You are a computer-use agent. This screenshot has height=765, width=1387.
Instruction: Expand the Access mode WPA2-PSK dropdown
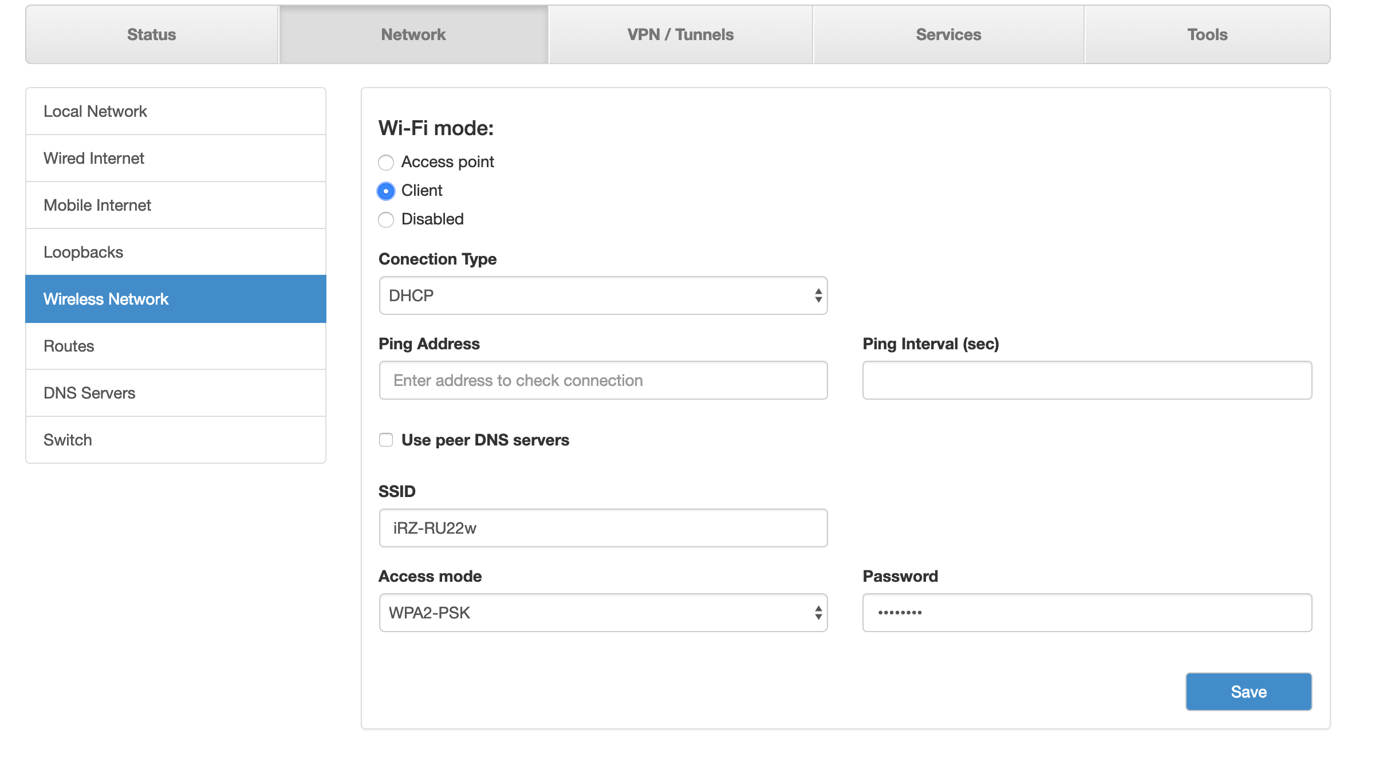(603, 613)
